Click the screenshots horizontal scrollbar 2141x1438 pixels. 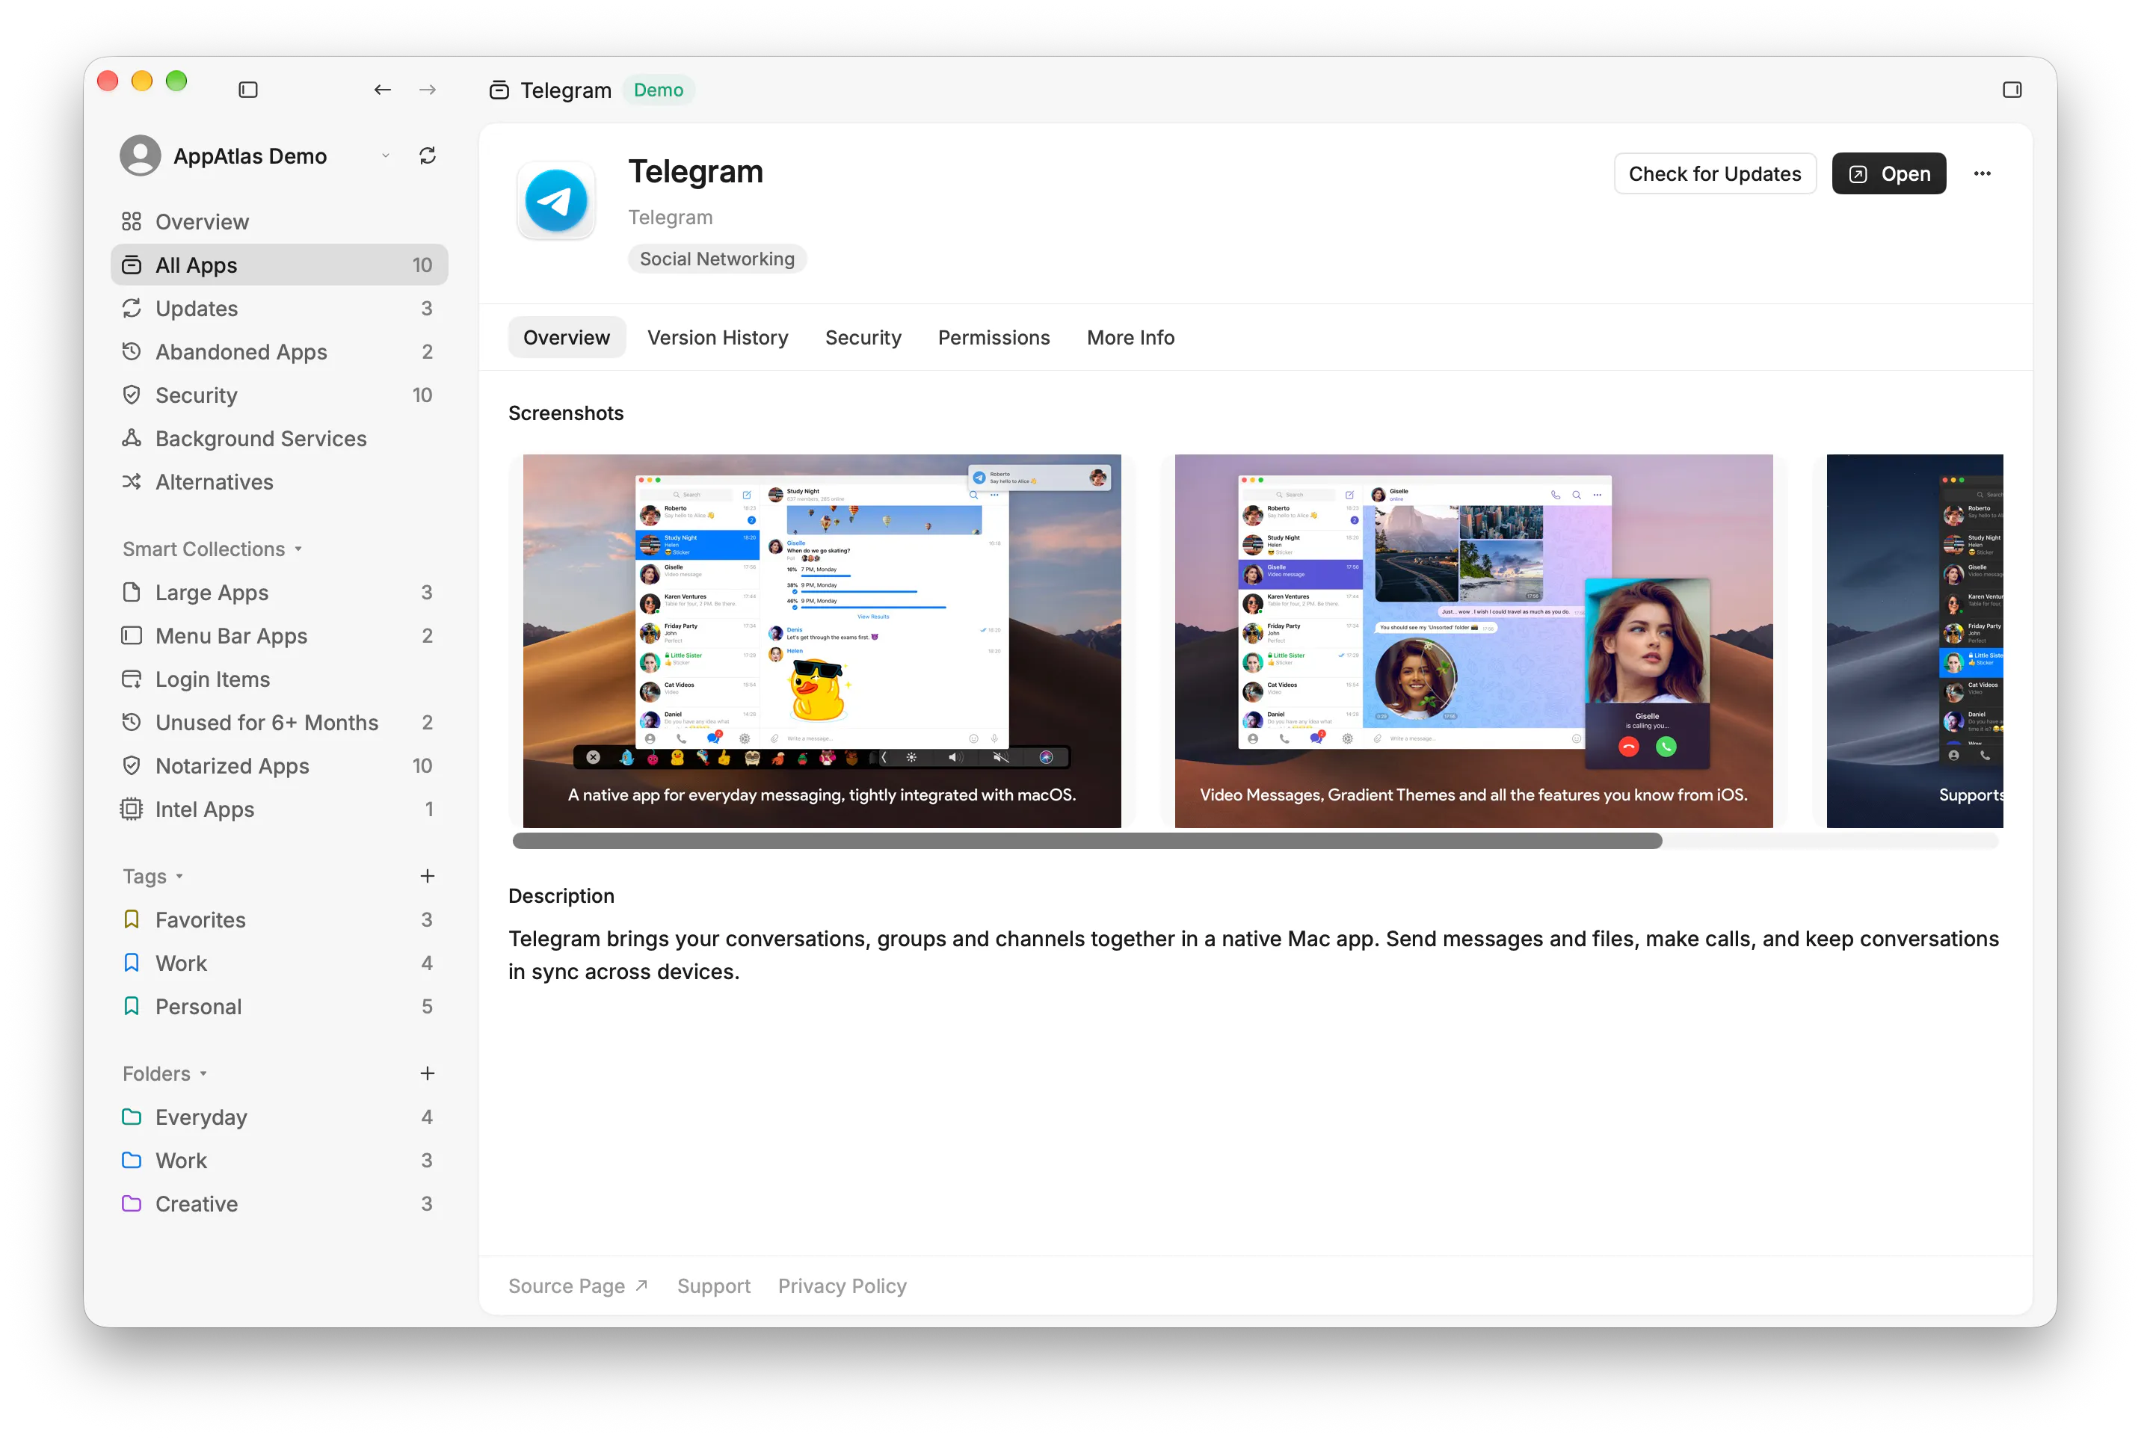[x=1086, y=841]
